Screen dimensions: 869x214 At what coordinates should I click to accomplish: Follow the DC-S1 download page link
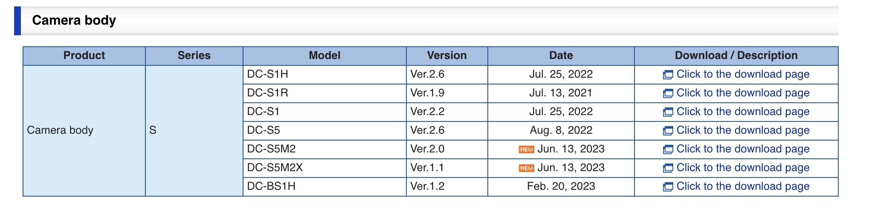point(743,112)
